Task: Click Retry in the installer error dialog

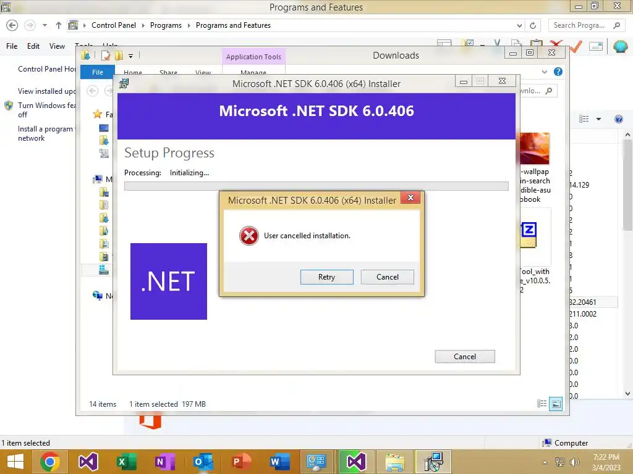Action: [x=326, y=277]
